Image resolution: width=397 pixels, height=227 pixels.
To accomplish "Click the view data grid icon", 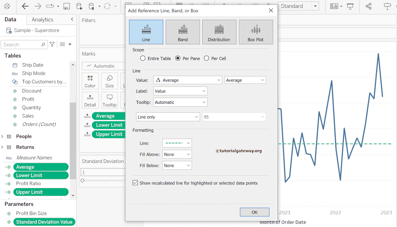I will pyautogui.click(x=62, y=44).
